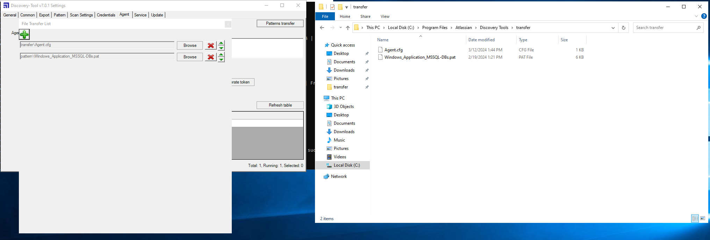Click the Refresh table button
This screenshot has width=710, height=240.
(x=280, y=105)
